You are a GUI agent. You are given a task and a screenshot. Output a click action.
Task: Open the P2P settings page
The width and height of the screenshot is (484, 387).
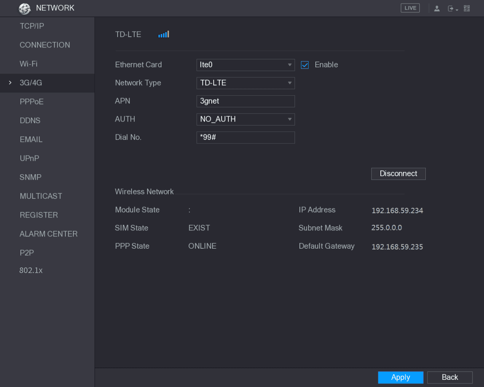click(x=47, y=253)
